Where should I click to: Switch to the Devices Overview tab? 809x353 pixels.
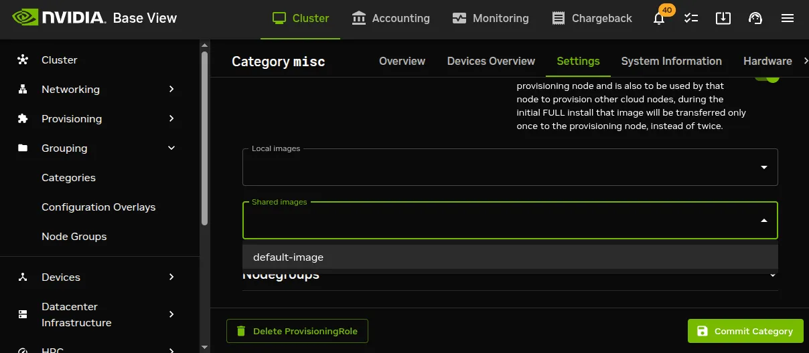[491, 61]
